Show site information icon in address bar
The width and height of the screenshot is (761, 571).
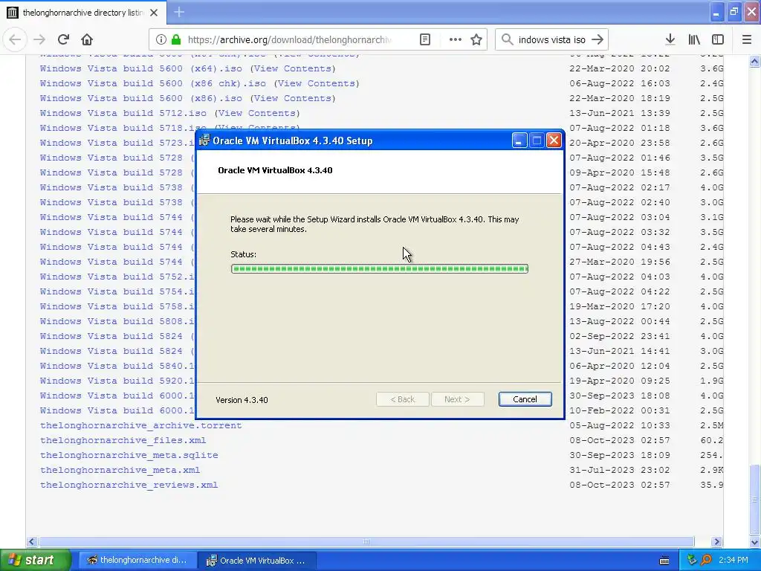click(161, 39)
